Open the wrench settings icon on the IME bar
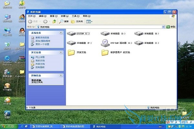 [x=191, y=122]
